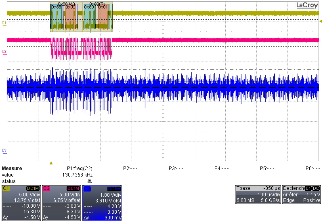Viewport: 323px width, 221px height.
Task: Click the C1 DC trigger source badge
Action: point(312,188)
